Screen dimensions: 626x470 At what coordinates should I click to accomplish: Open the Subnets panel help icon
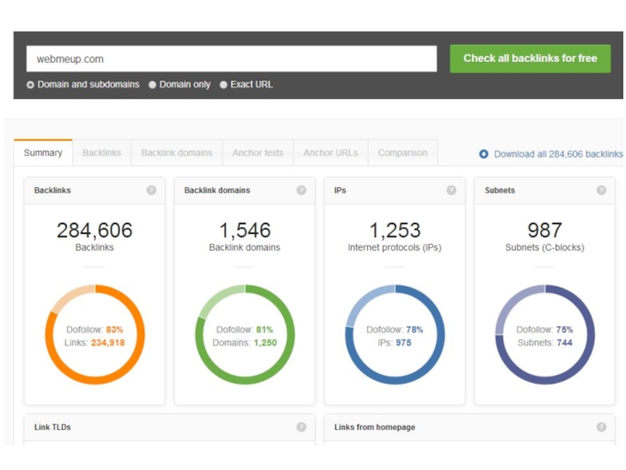(x=601, y=190)
